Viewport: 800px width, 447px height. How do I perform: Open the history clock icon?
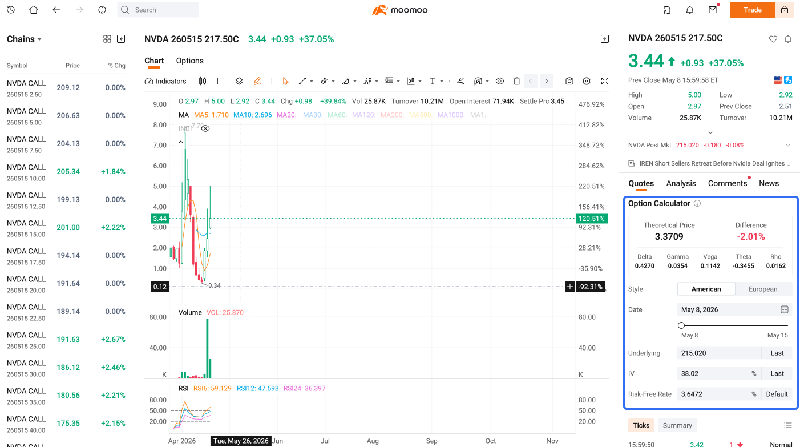[11, 10]
